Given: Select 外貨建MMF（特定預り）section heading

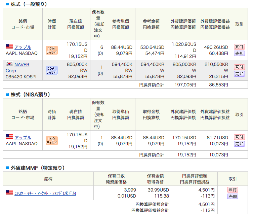Looking at the screenshot, I should point(38,168).
